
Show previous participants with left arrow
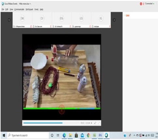point(9,20)
